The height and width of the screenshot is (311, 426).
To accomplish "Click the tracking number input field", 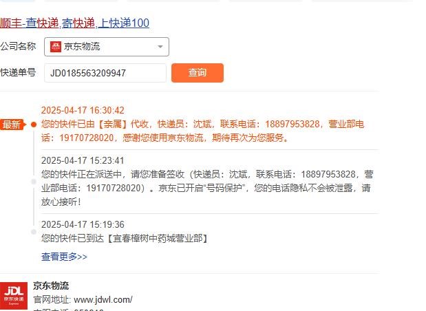I will [x=105, y=73].
